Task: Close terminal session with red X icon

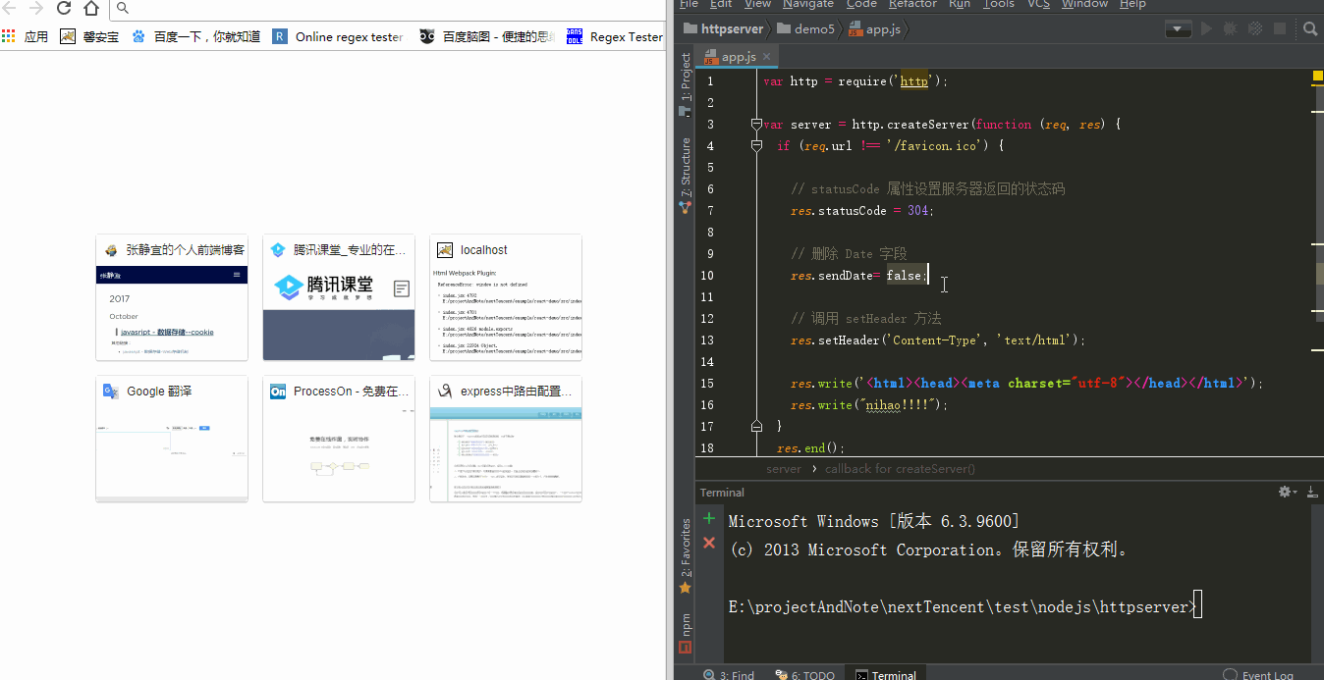Action: (x=709, y=543)
